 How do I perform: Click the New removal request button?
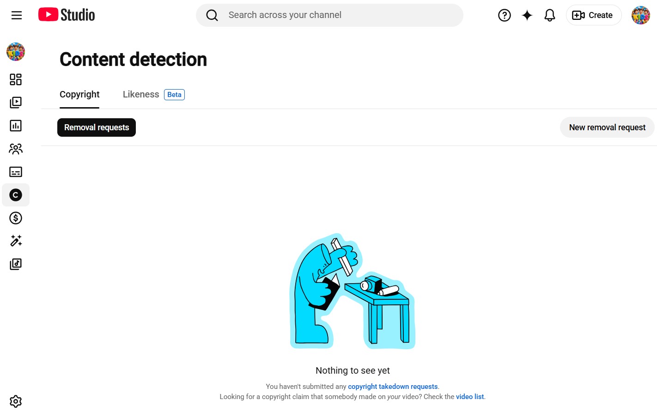click(607, 127)
